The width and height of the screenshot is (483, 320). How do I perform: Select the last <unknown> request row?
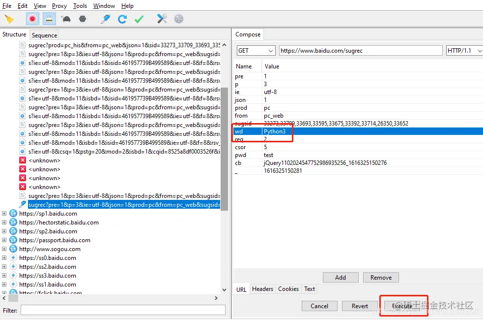(44, 187)
